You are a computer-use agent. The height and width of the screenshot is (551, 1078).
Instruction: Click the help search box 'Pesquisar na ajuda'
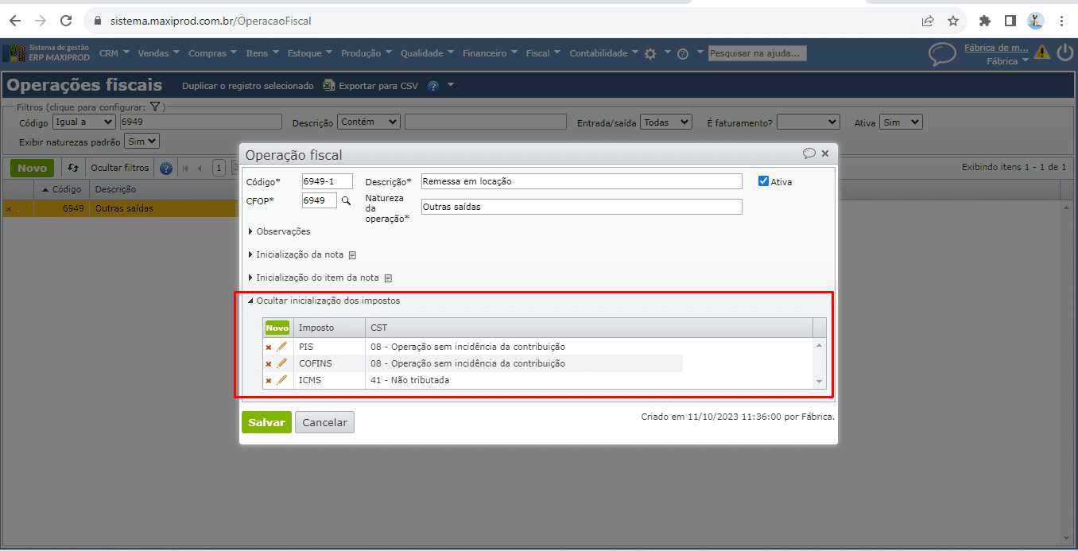tap(758, 53)
